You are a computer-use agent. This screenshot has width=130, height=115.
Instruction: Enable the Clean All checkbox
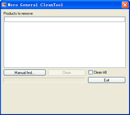click(90, 72)
